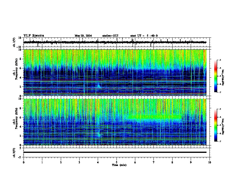Click the "start UT = 5 : 40: 0" text

point(144,36)
